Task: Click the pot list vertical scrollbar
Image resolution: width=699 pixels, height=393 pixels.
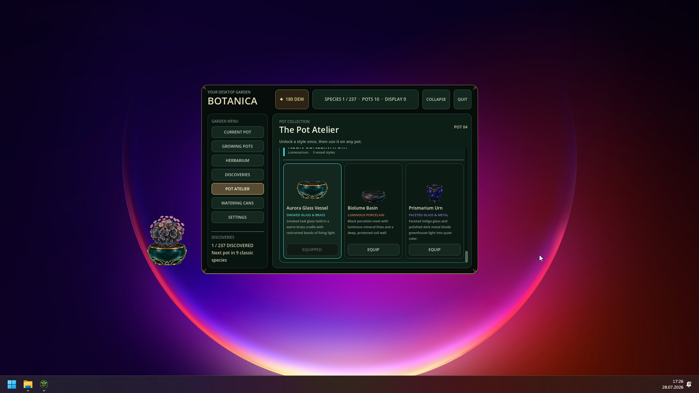Action: click(466, 257)
